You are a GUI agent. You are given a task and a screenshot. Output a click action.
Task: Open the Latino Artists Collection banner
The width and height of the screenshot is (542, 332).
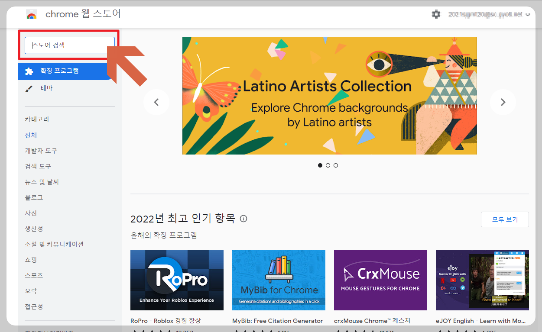329,96
